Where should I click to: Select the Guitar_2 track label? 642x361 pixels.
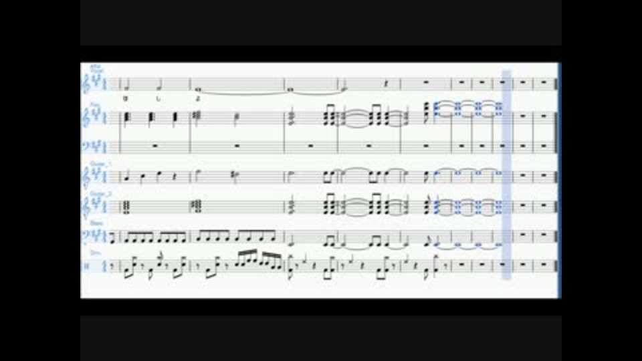[100, 194]
